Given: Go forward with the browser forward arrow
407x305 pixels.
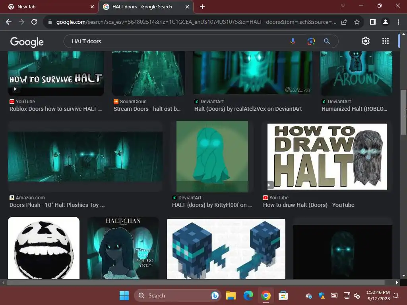Looking at the screenshot, I should [x=21, y=22].
